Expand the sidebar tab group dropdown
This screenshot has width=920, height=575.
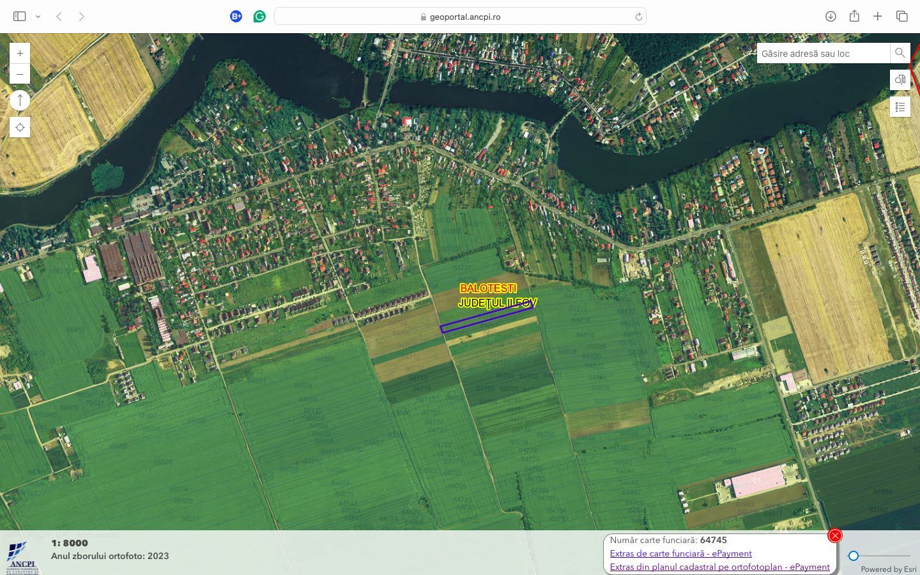click(38, 17)
